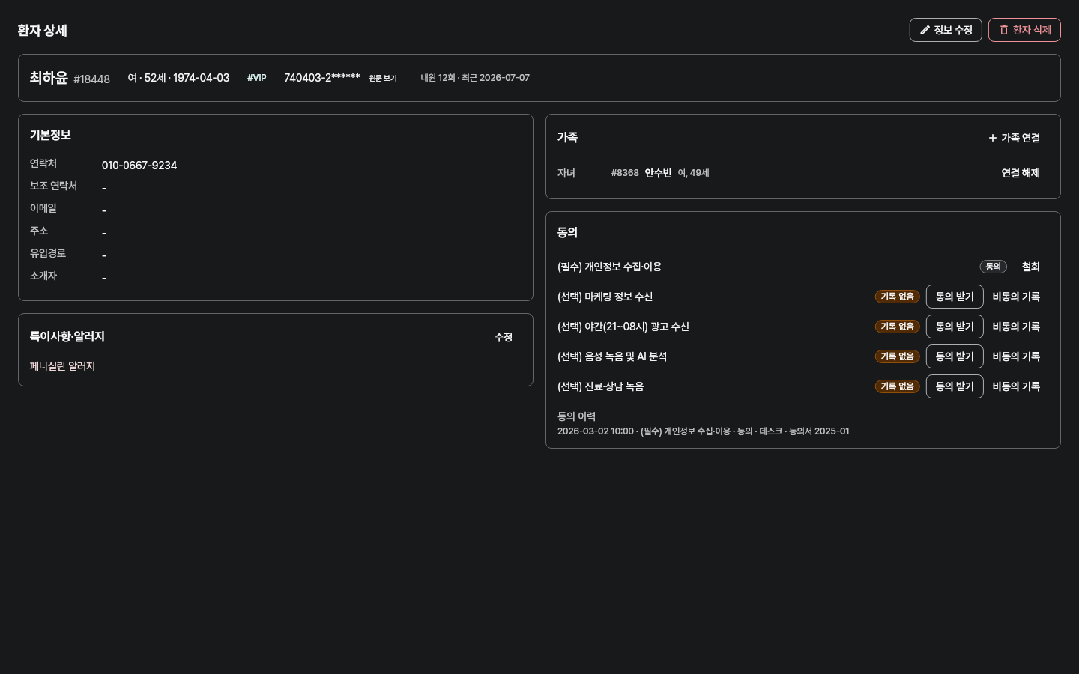Get consent for 진료·상담 녹음
Viewport: 1079px width, 674px height.
[955, 386]
